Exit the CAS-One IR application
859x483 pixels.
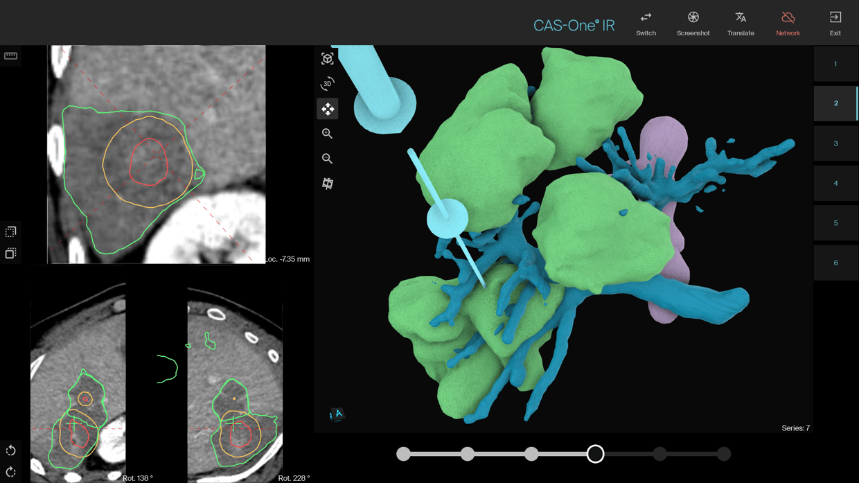835,23
